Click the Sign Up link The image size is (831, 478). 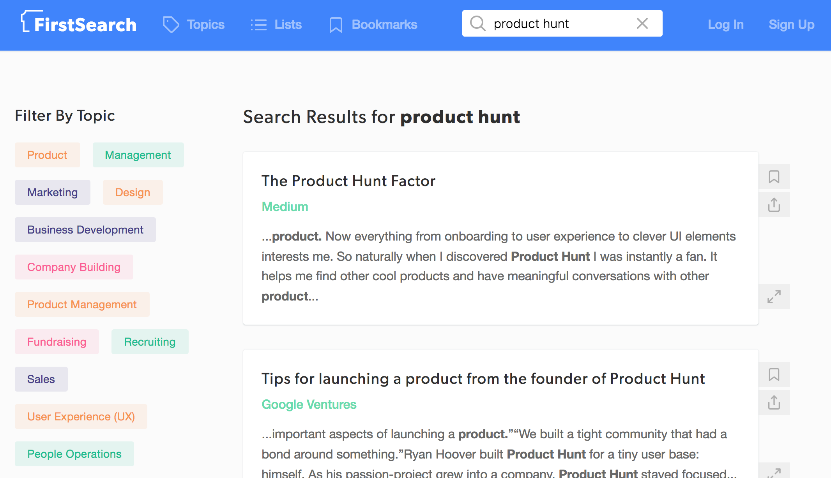(791, 25)
